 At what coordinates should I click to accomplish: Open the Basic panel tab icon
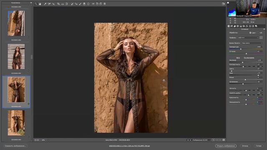point(229,26)
